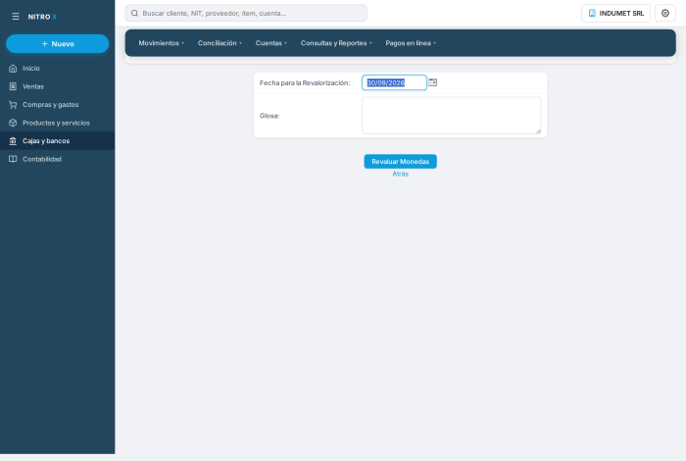Screen dimensions: 686x461
Task: Open Contabilidad section
Action: click(x=57, y=159)
